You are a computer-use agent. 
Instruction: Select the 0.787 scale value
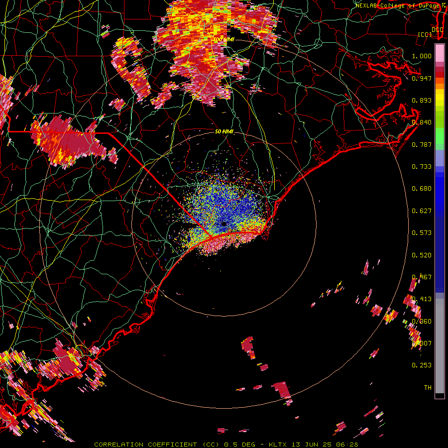click(422, 144)
